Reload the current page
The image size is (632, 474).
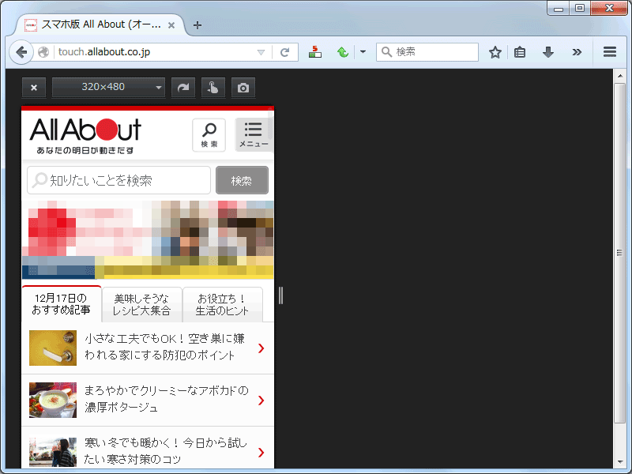click(x=286, y=52)
